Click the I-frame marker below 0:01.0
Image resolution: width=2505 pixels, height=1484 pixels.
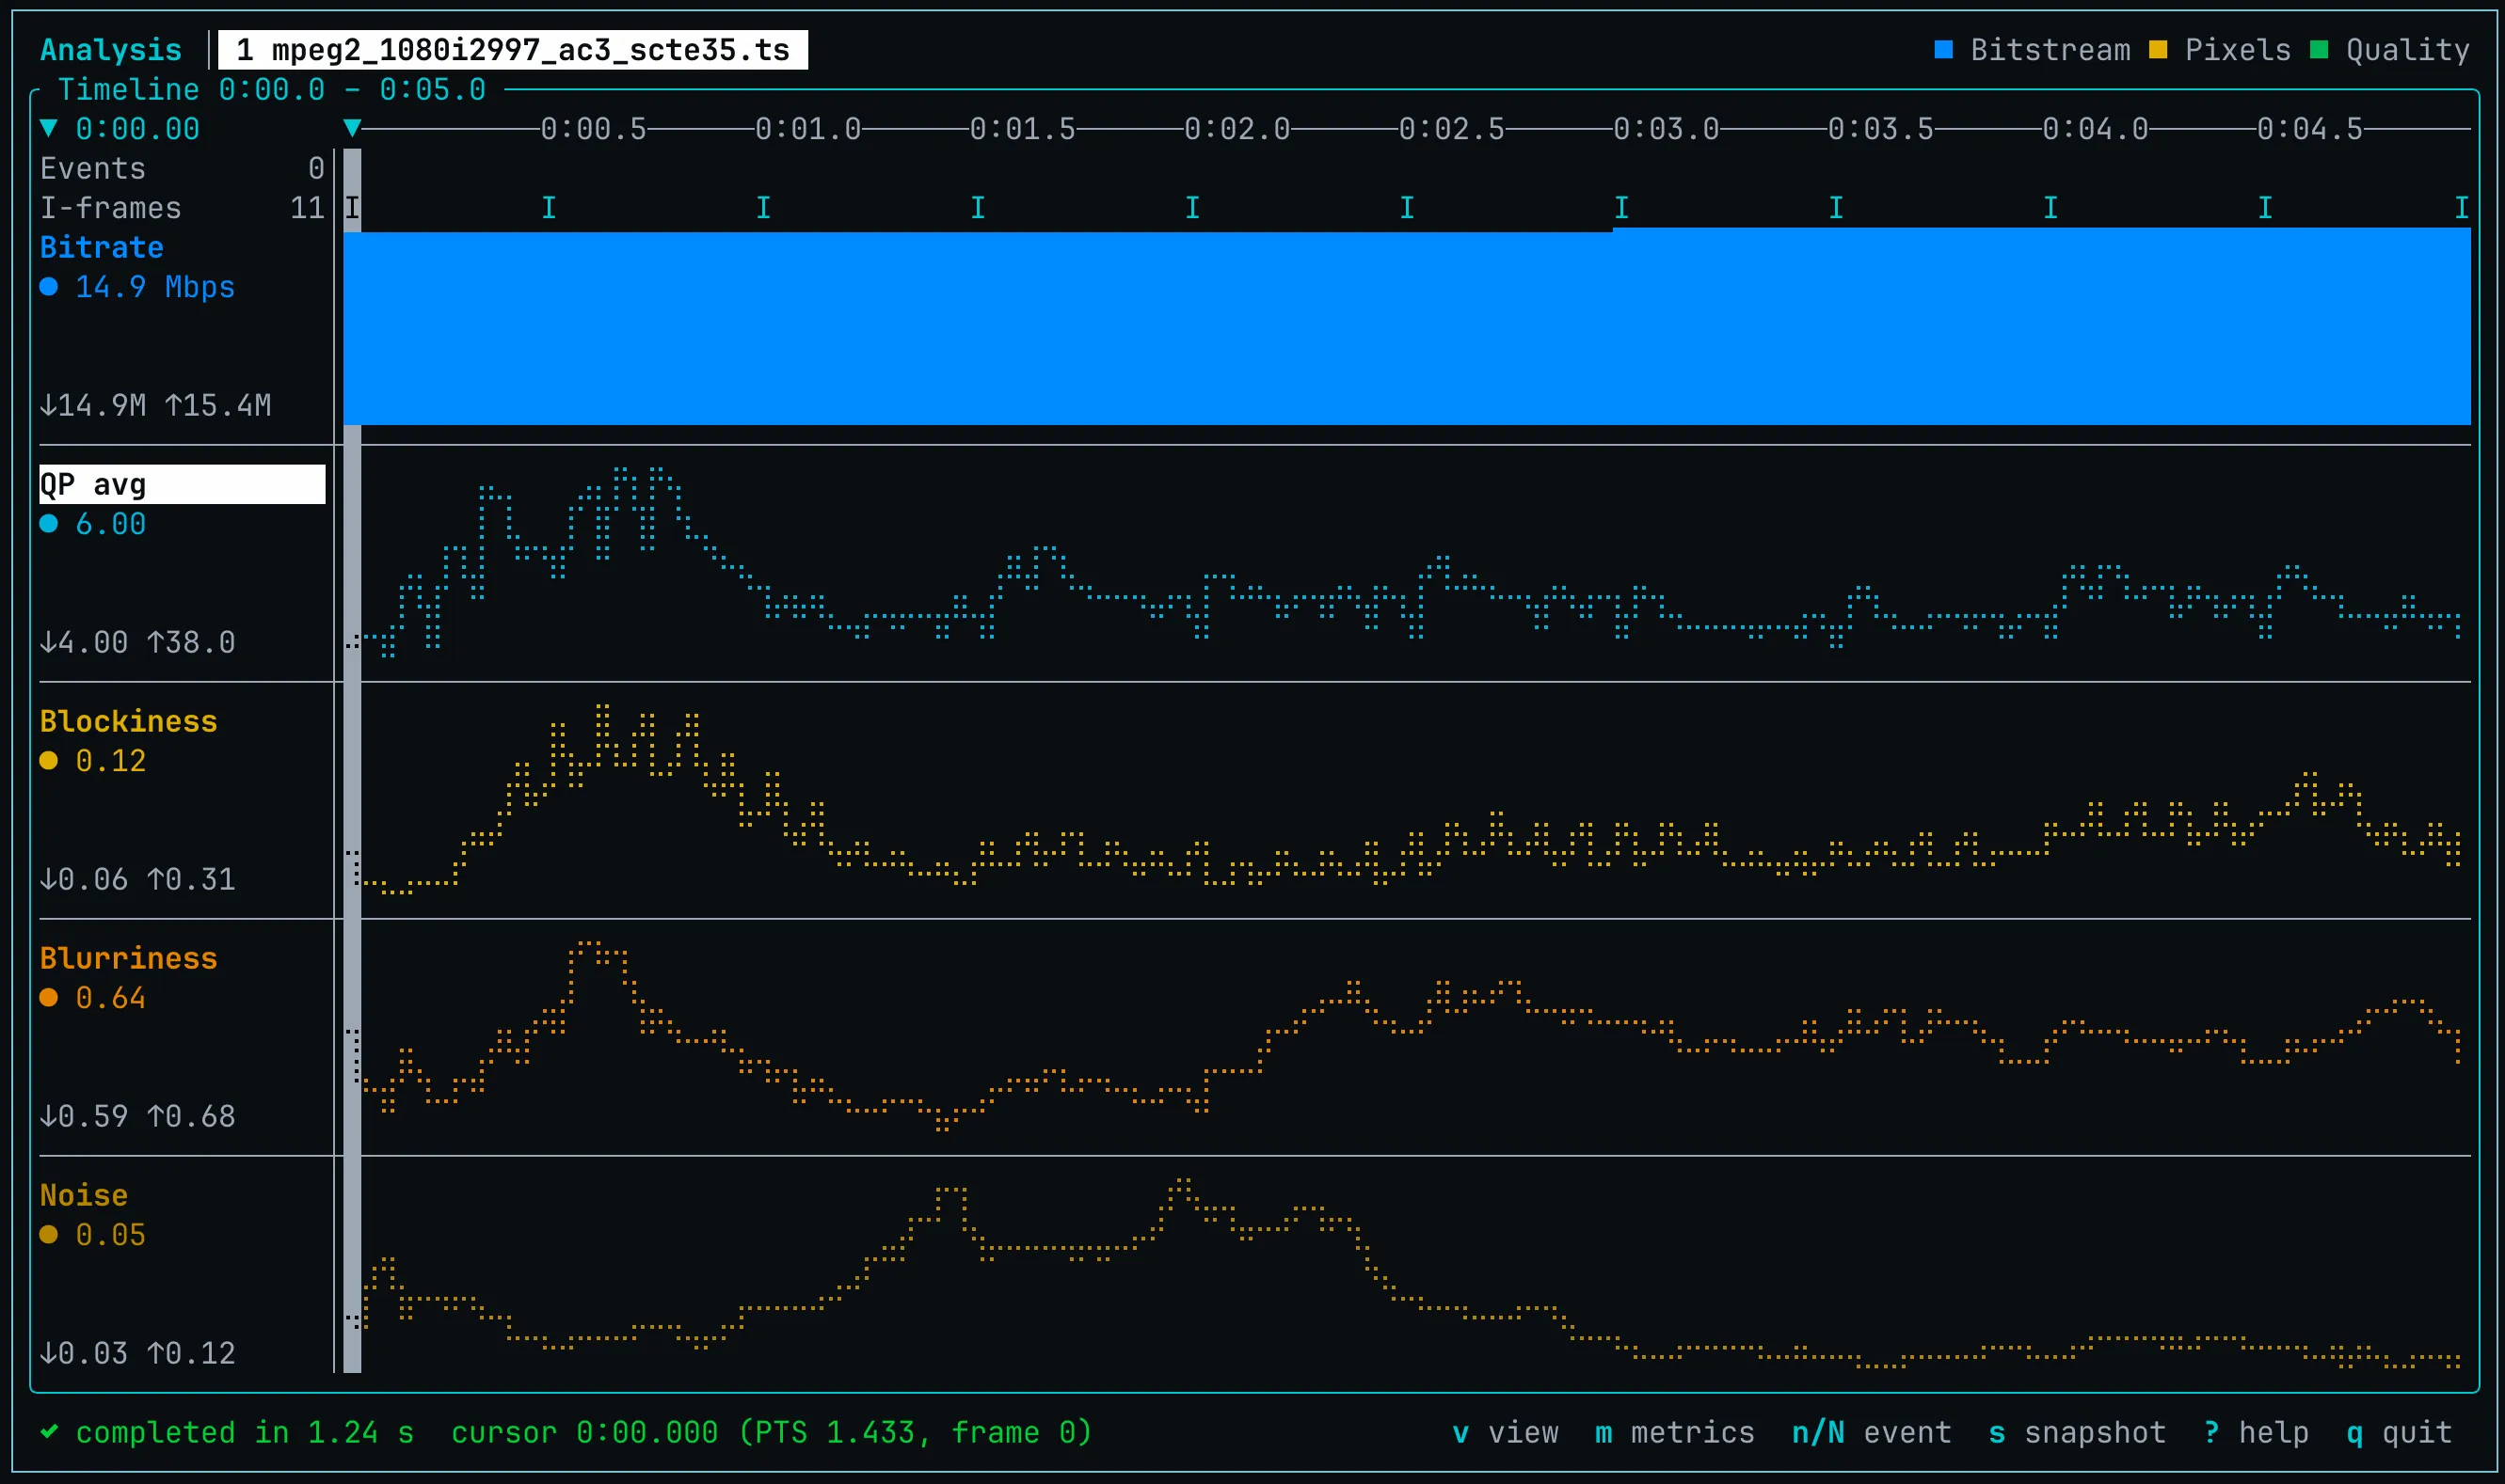click(763, 208)
